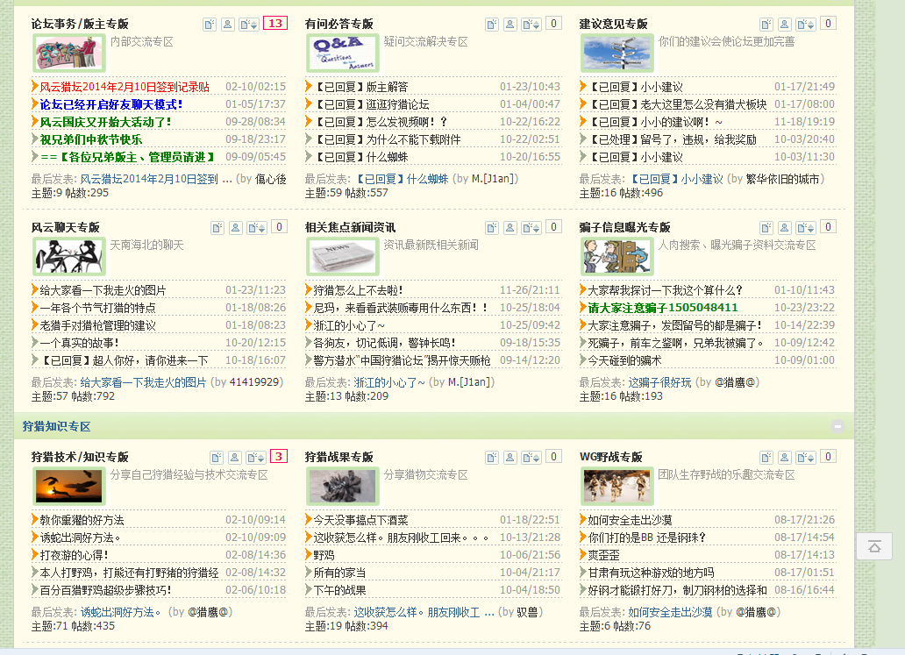Open new topic icon in 狩猎战果专版
The width and height of the screenshot is (905, 655).
491,457
